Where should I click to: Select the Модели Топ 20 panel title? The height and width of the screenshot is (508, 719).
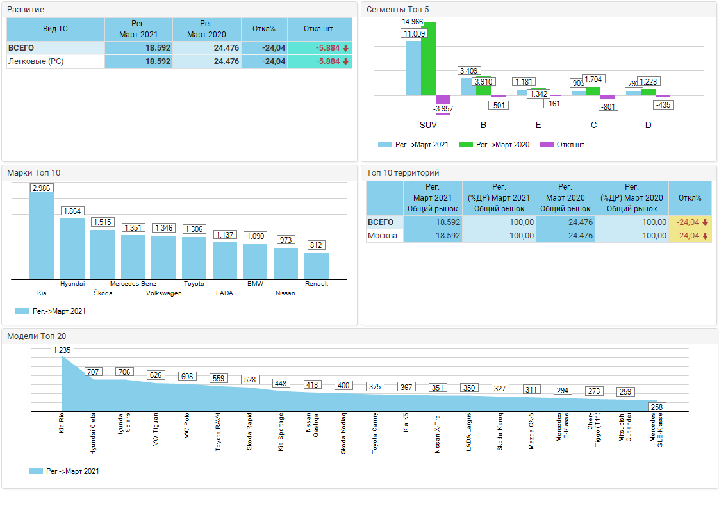(x=36, y=336)
